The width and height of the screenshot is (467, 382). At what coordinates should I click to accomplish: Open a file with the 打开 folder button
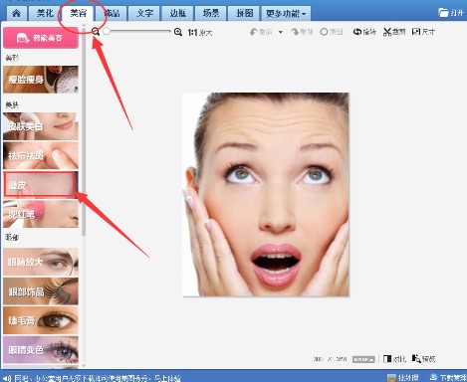coord(450,13)
